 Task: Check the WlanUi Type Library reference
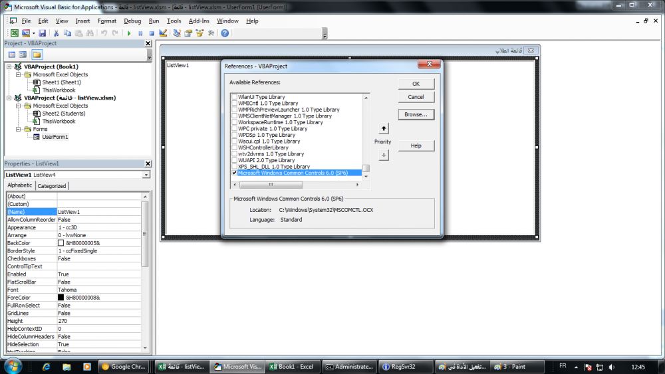point(234,97)
